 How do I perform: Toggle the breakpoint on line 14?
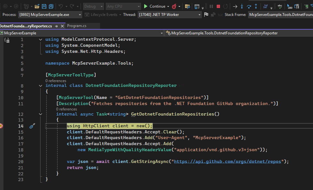pyautogui.click(x=1, y=126)
